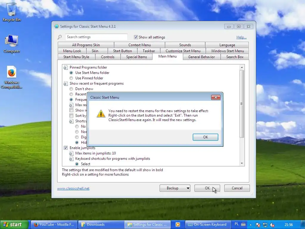The height and width of the screenshot is (229, 305).
Task: Open the Search Box tab
Action: pyautogui.click(x=235, y=57)
